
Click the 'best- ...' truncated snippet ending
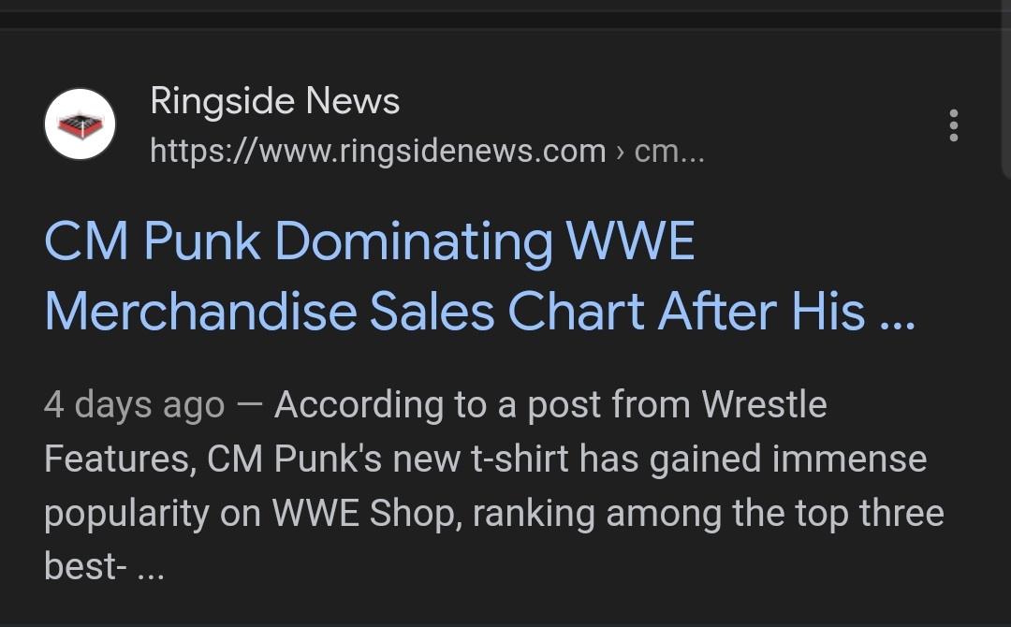click(103, 566)
